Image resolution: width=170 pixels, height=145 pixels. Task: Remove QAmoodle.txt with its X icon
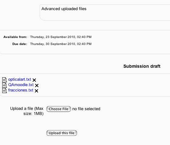(x=37, y=85)
